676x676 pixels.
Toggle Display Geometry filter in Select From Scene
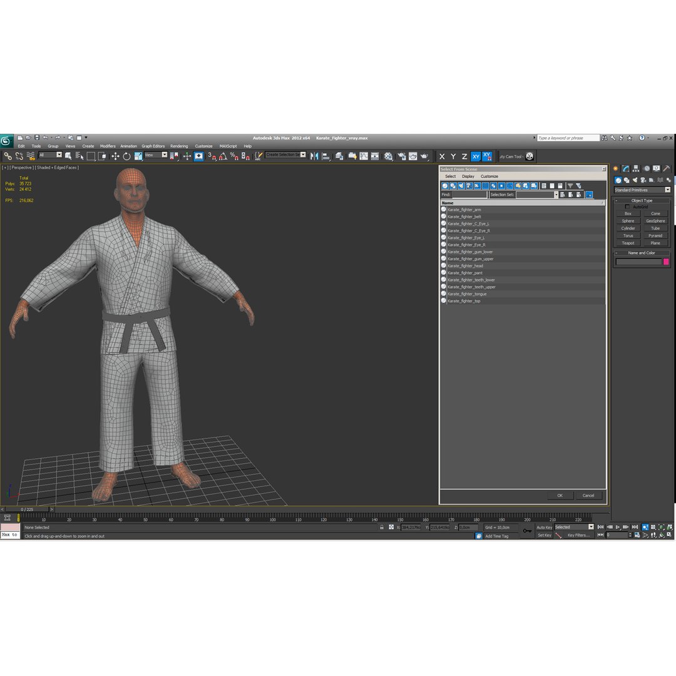(445, 186)
